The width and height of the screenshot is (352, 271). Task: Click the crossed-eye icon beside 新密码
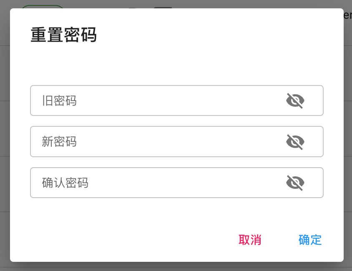[x=295, y=142]
